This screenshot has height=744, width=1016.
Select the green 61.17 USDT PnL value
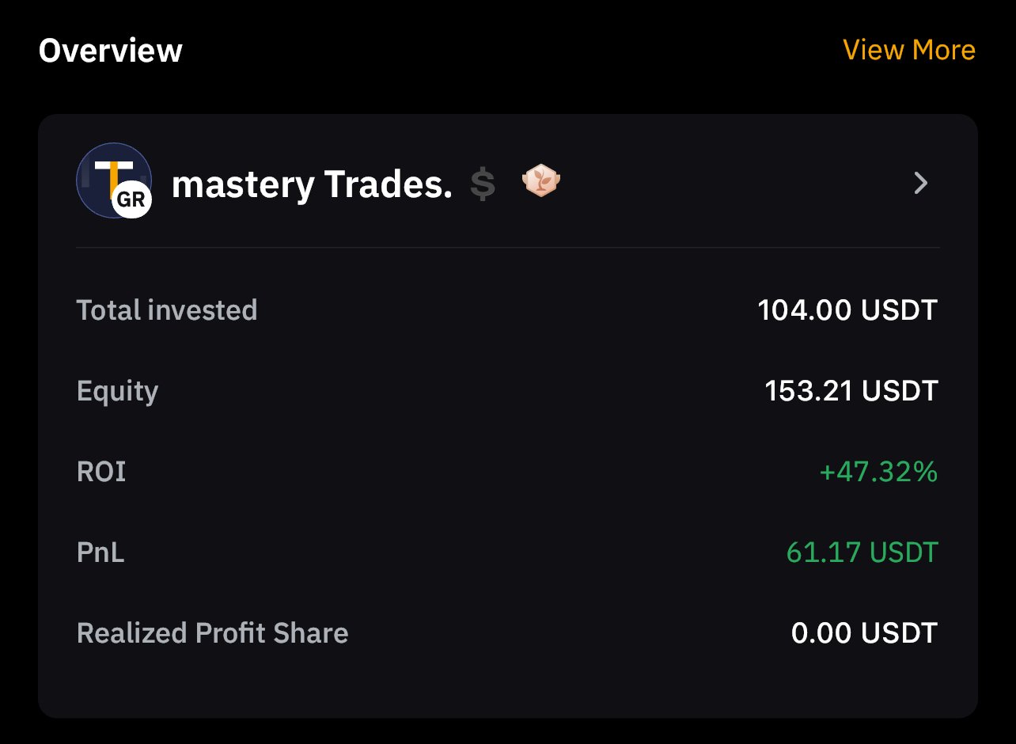pyautogui.click(x=862, y=552)
